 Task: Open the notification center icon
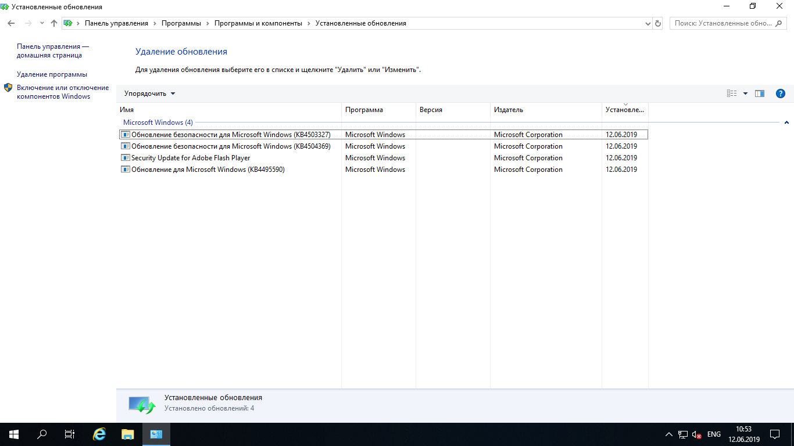[775, 434]
